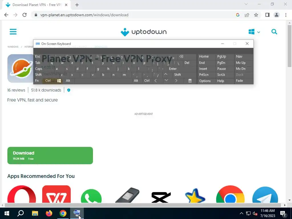This screenshot has width=292, height=219.
Task: Open taskbar search magnifier
Action: tap(21, 213)
